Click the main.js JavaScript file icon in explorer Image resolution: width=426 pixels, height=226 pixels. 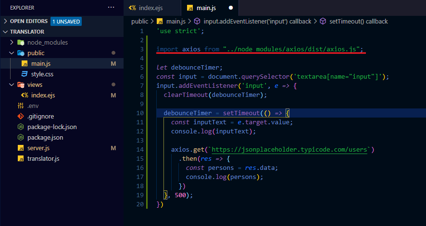[x=25, y=63]
